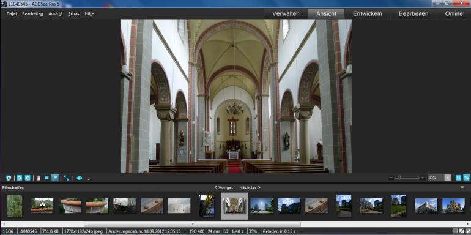
Task: Toggle full screen with the arrows icon
Action: pos(66,178)
